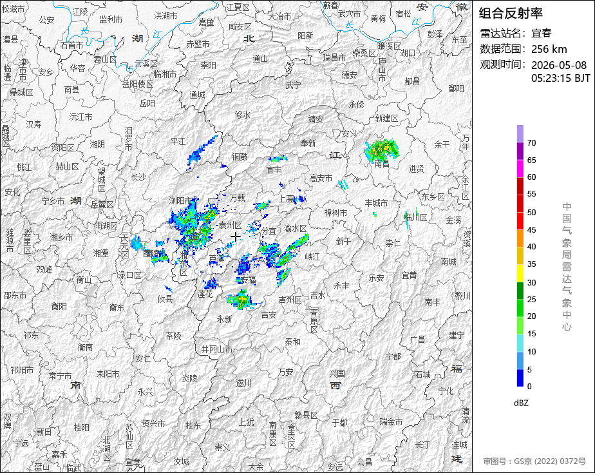
Task: Click the vertical 中国气象局雷达气象中心 credit text
Action: click(567, 267)
